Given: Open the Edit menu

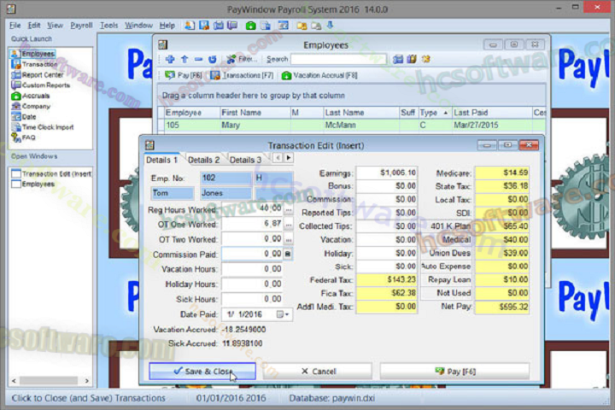Looking at the screenshot, I should 34,26.
